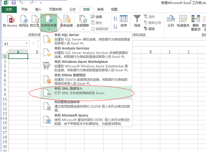Save the workbook with the floppy disk icon

pos(13,2)
